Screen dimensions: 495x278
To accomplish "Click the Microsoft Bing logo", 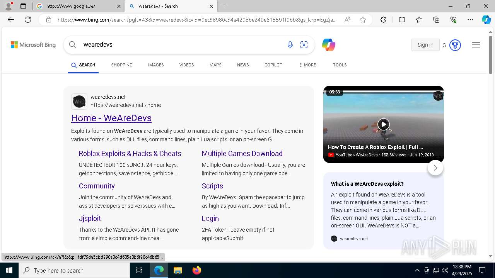I will (x=33, y=45).
